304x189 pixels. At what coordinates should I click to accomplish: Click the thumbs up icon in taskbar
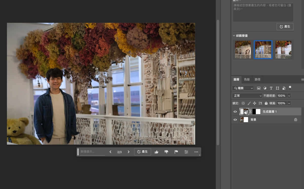pos(157,152)
